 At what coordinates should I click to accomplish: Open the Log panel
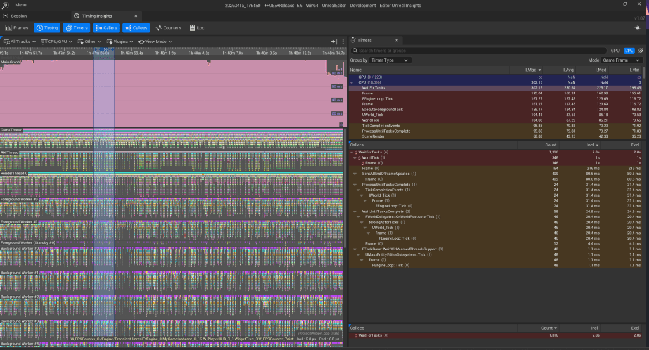click(197, 28)
